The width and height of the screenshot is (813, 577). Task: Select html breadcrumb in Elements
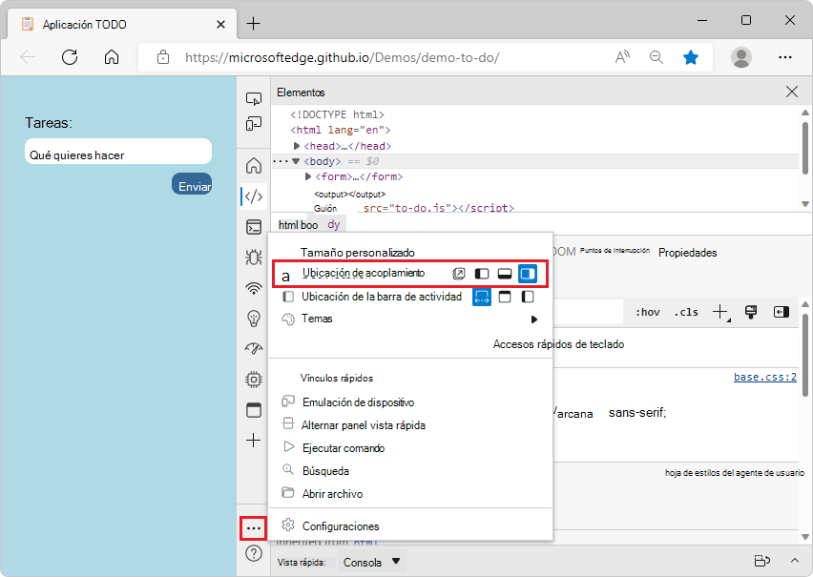click(x=287, y=225)
